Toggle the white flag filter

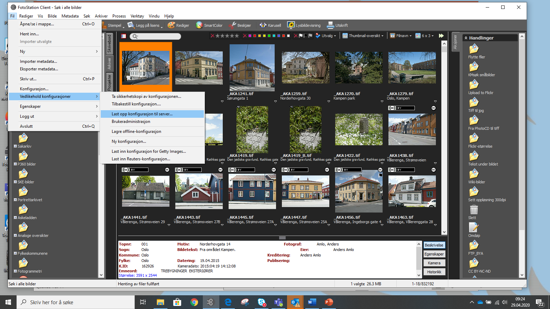(x=301, y=36)
